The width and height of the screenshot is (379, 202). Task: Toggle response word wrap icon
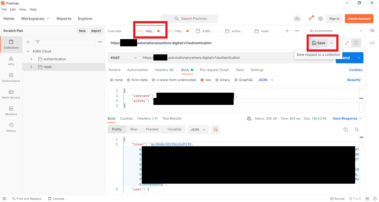click(216, 130)
